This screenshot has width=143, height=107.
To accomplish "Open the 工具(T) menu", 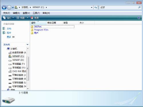I will [x=36, y=13].
